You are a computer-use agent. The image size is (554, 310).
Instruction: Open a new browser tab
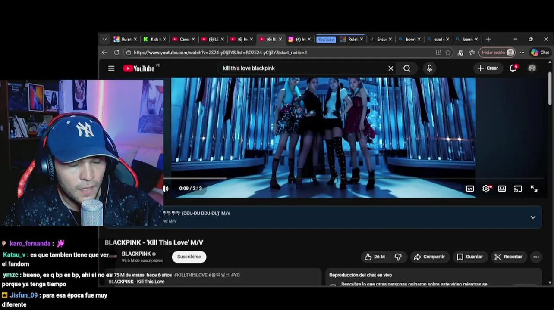tap(488, 39)
